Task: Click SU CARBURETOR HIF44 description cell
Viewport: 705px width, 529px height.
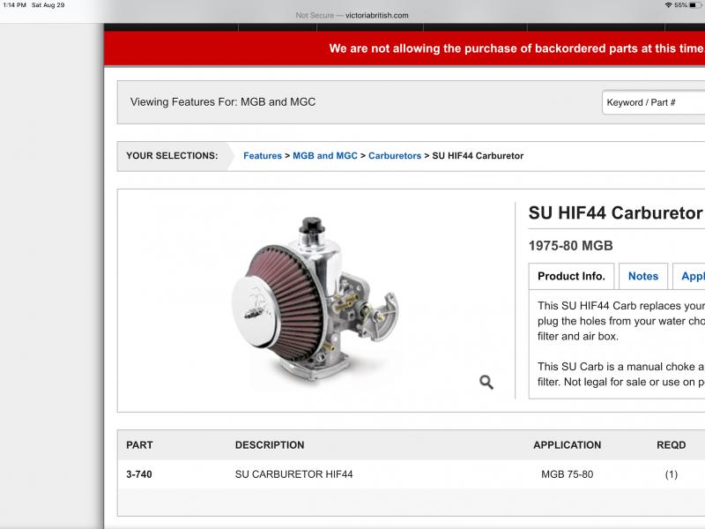Action: 293,474
